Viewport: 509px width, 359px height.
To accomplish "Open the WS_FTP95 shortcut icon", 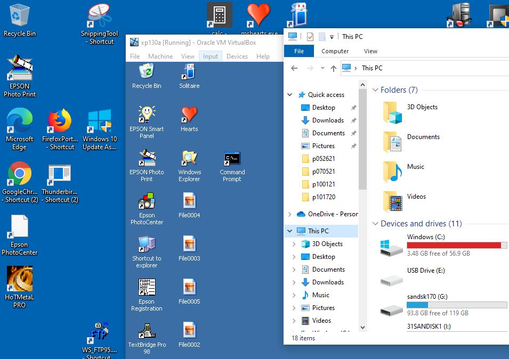I will click(x=99, y=340).
